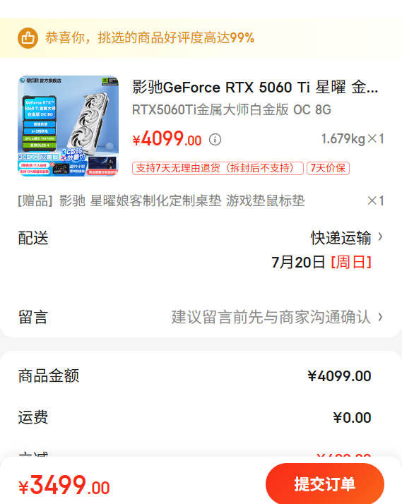Tap the ¥4099.00 product price

pos(167,139)
